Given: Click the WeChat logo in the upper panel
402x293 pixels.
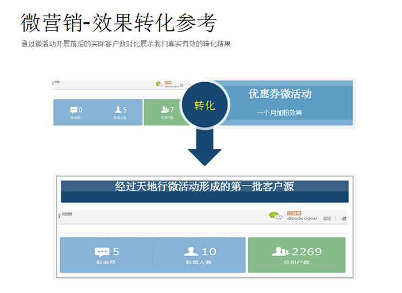Looking at the screenshot, I should click(159, 84).
